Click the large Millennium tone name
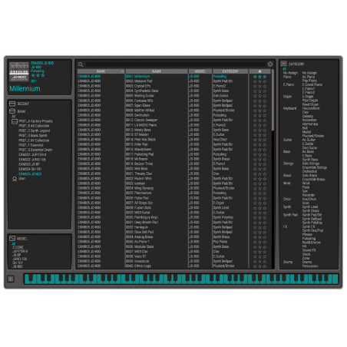347x347 pixels. 25,89
